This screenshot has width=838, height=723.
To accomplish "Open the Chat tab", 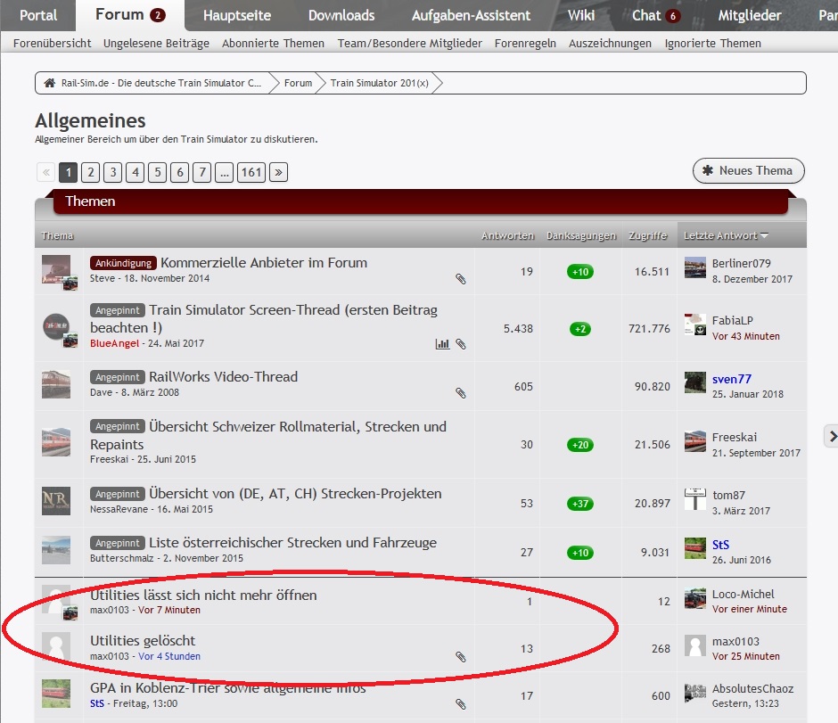I will (x=656, y=15).
